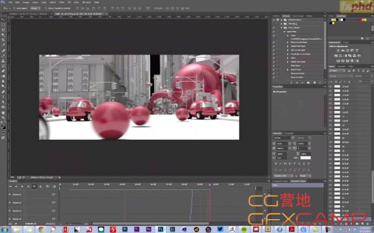Expand the first Video Group timeline track
The width and height of the screenshot is (374, 233).
pyautogui.click(x=10, y=194)
